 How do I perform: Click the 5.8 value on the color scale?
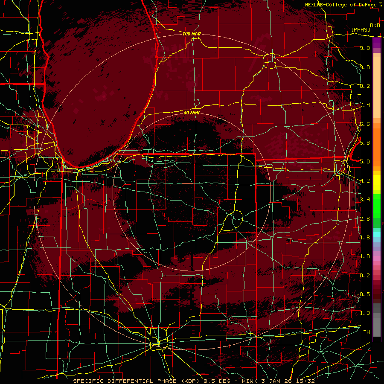click(365, 143)
